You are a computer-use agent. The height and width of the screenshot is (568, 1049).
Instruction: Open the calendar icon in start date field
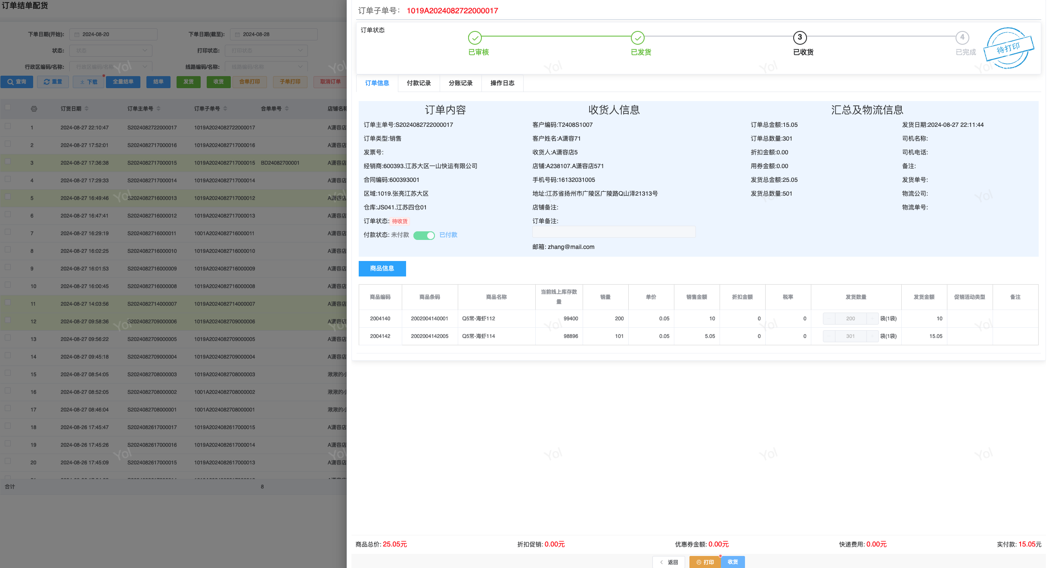click(x=77, y=34)
